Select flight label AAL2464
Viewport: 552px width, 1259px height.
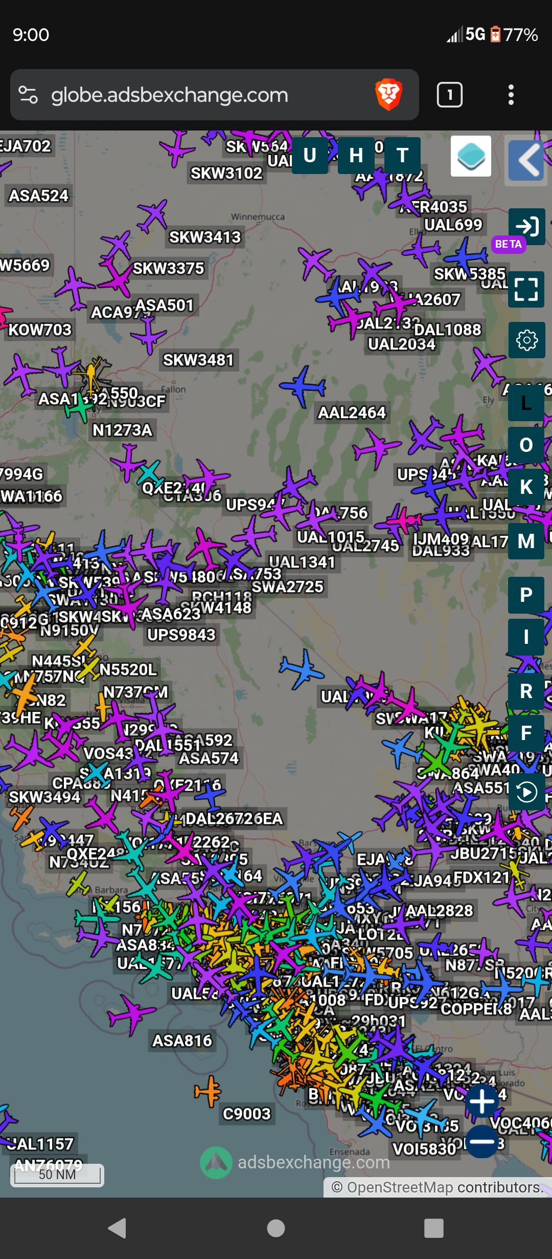352,413
